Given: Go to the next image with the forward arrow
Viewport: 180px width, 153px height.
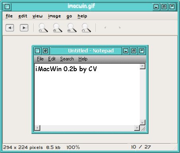Looking at the screenshot, I should click(x=24, y=28).
